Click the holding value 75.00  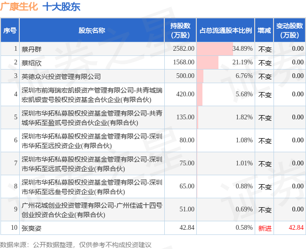[x=187, y=163]
